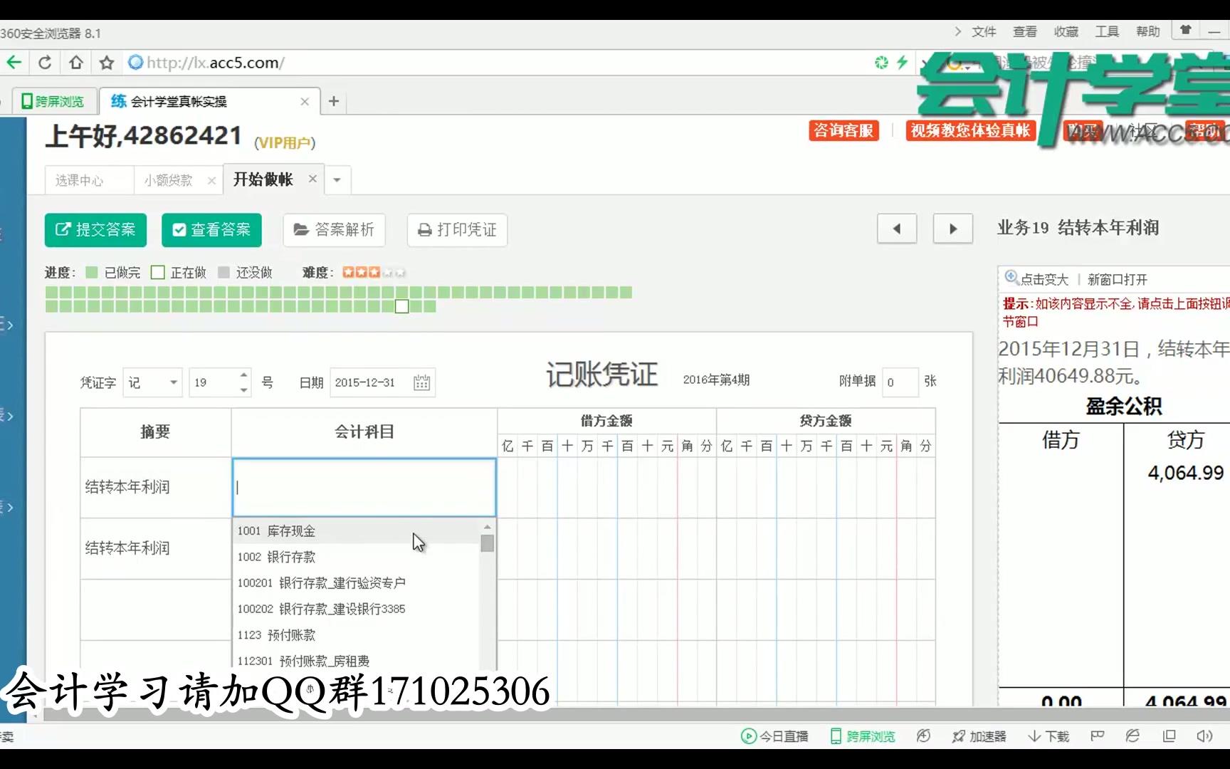Select 1002 银行存款 from the list
This screenshot has width=1230, height=769.
click(278, 557)
